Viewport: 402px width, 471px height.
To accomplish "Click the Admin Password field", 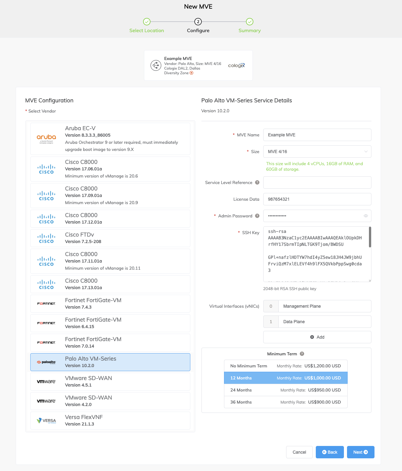I will click(317, 216).
